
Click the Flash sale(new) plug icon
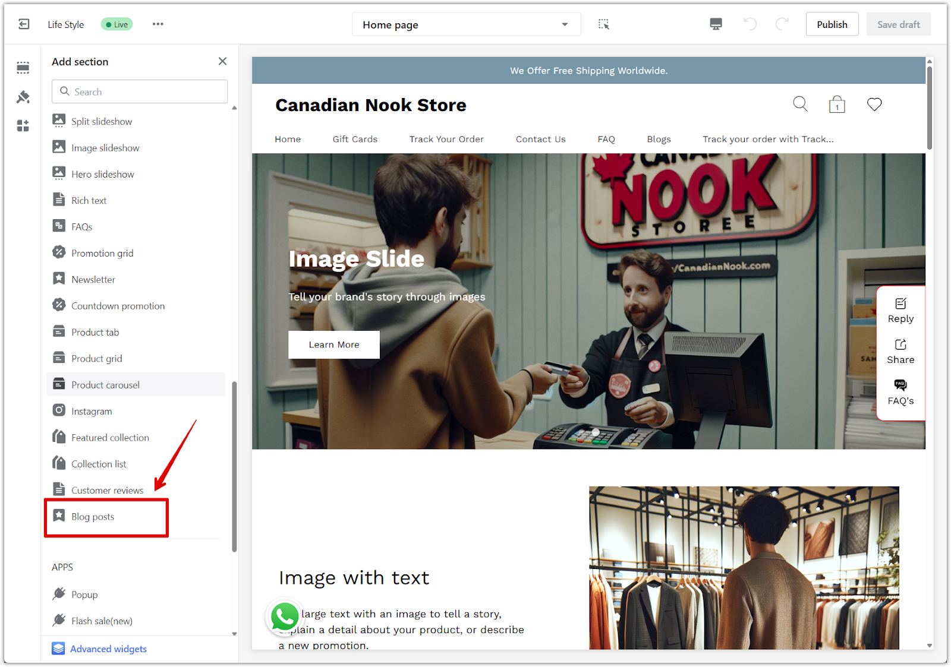tap(59, 620)
